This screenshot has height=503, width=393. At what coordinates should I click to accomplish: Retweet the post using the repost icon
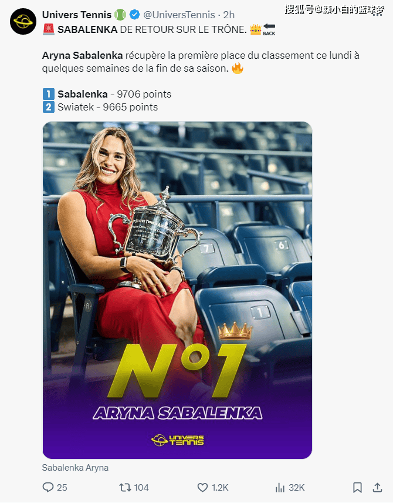tap(125, 487)
